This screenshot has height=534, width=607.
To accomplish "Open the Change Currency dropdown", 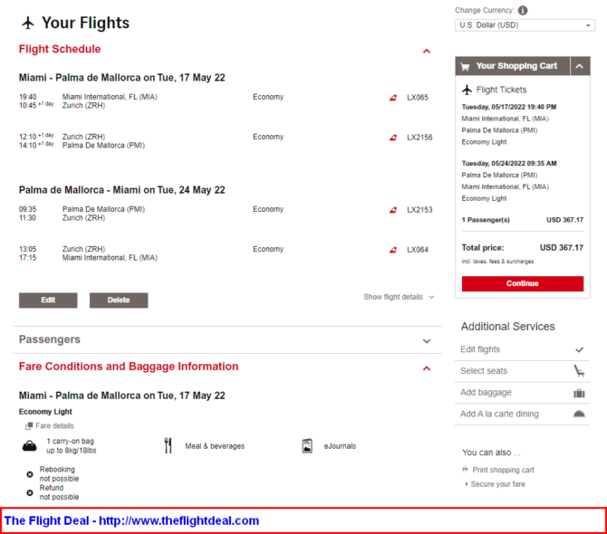I will tap(525, 25).
